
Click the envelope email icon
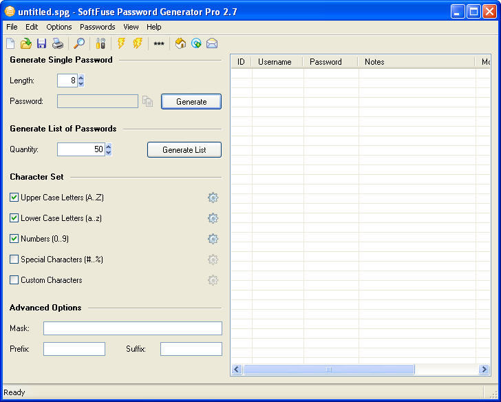[212, 43]
